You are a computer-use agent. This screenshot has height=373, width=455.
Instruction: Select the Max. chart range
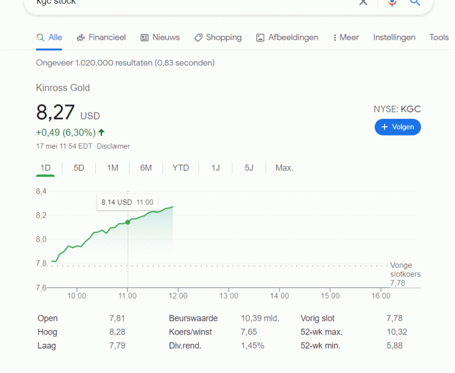[284, 168]
